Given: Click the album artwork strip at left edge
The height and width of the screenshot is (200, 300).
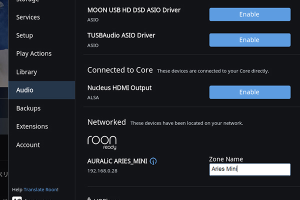Looking at the screenshot, I should click(4, 75).
